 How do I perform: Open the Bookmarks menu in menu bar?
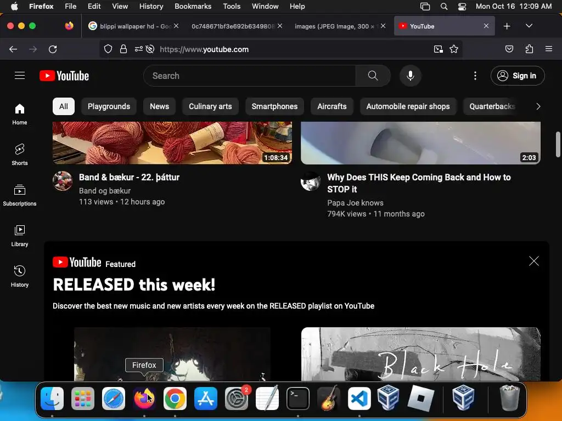pyautogui.click(x=193, y=7)
